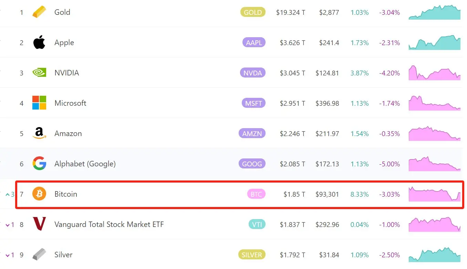
Task: Click NVIDIA's $3.045 T market cap
Action: [x=292, y=73]
